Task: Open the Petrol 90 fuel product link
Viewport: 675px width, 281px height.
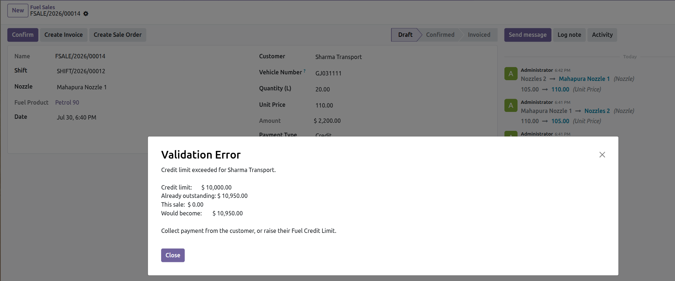Action: (67, 102)
